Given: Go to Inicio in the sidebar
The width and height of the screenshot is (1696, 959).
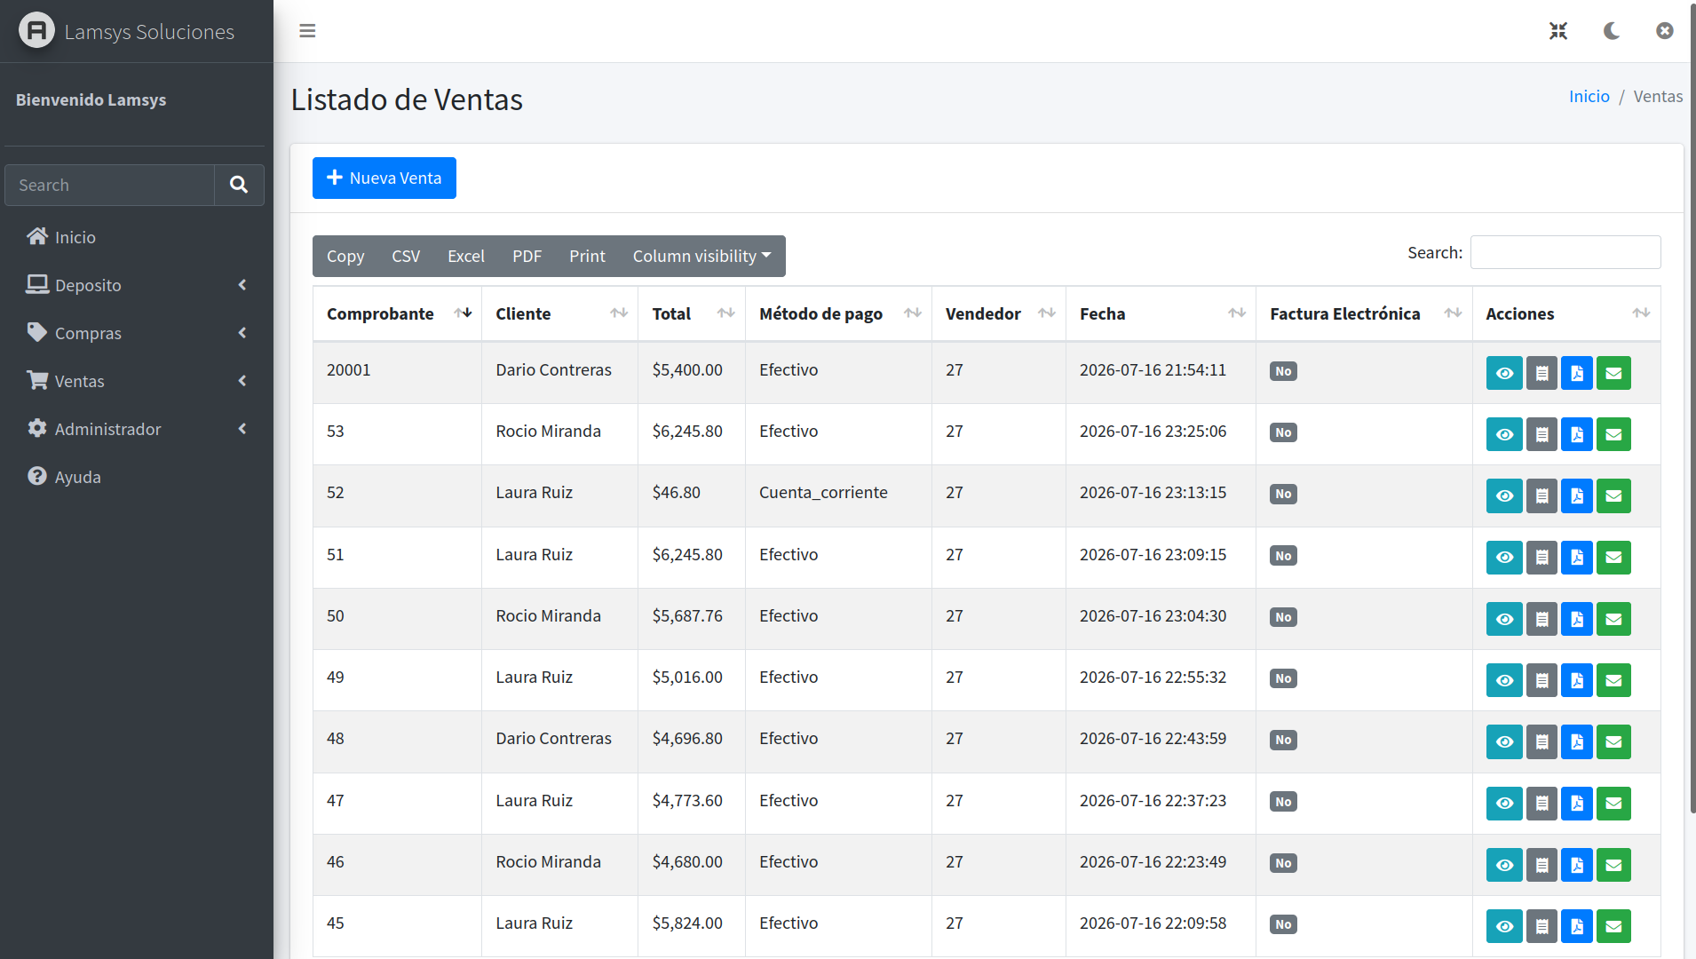Looking at the screenshot, I should click(136, 237).
